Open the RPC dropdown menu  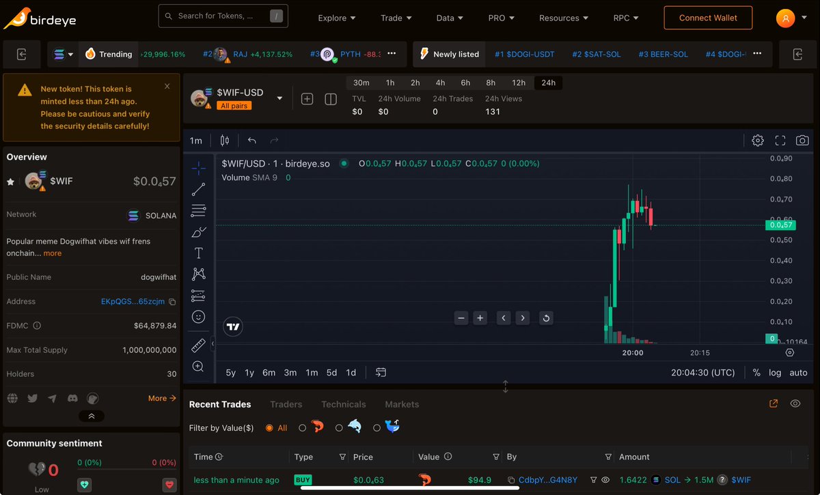626,18
